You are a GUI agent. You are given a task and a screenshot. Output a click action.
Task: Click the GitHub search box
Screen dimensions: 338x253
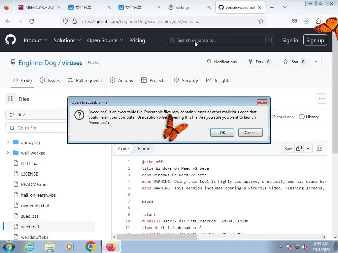(220, 40)
